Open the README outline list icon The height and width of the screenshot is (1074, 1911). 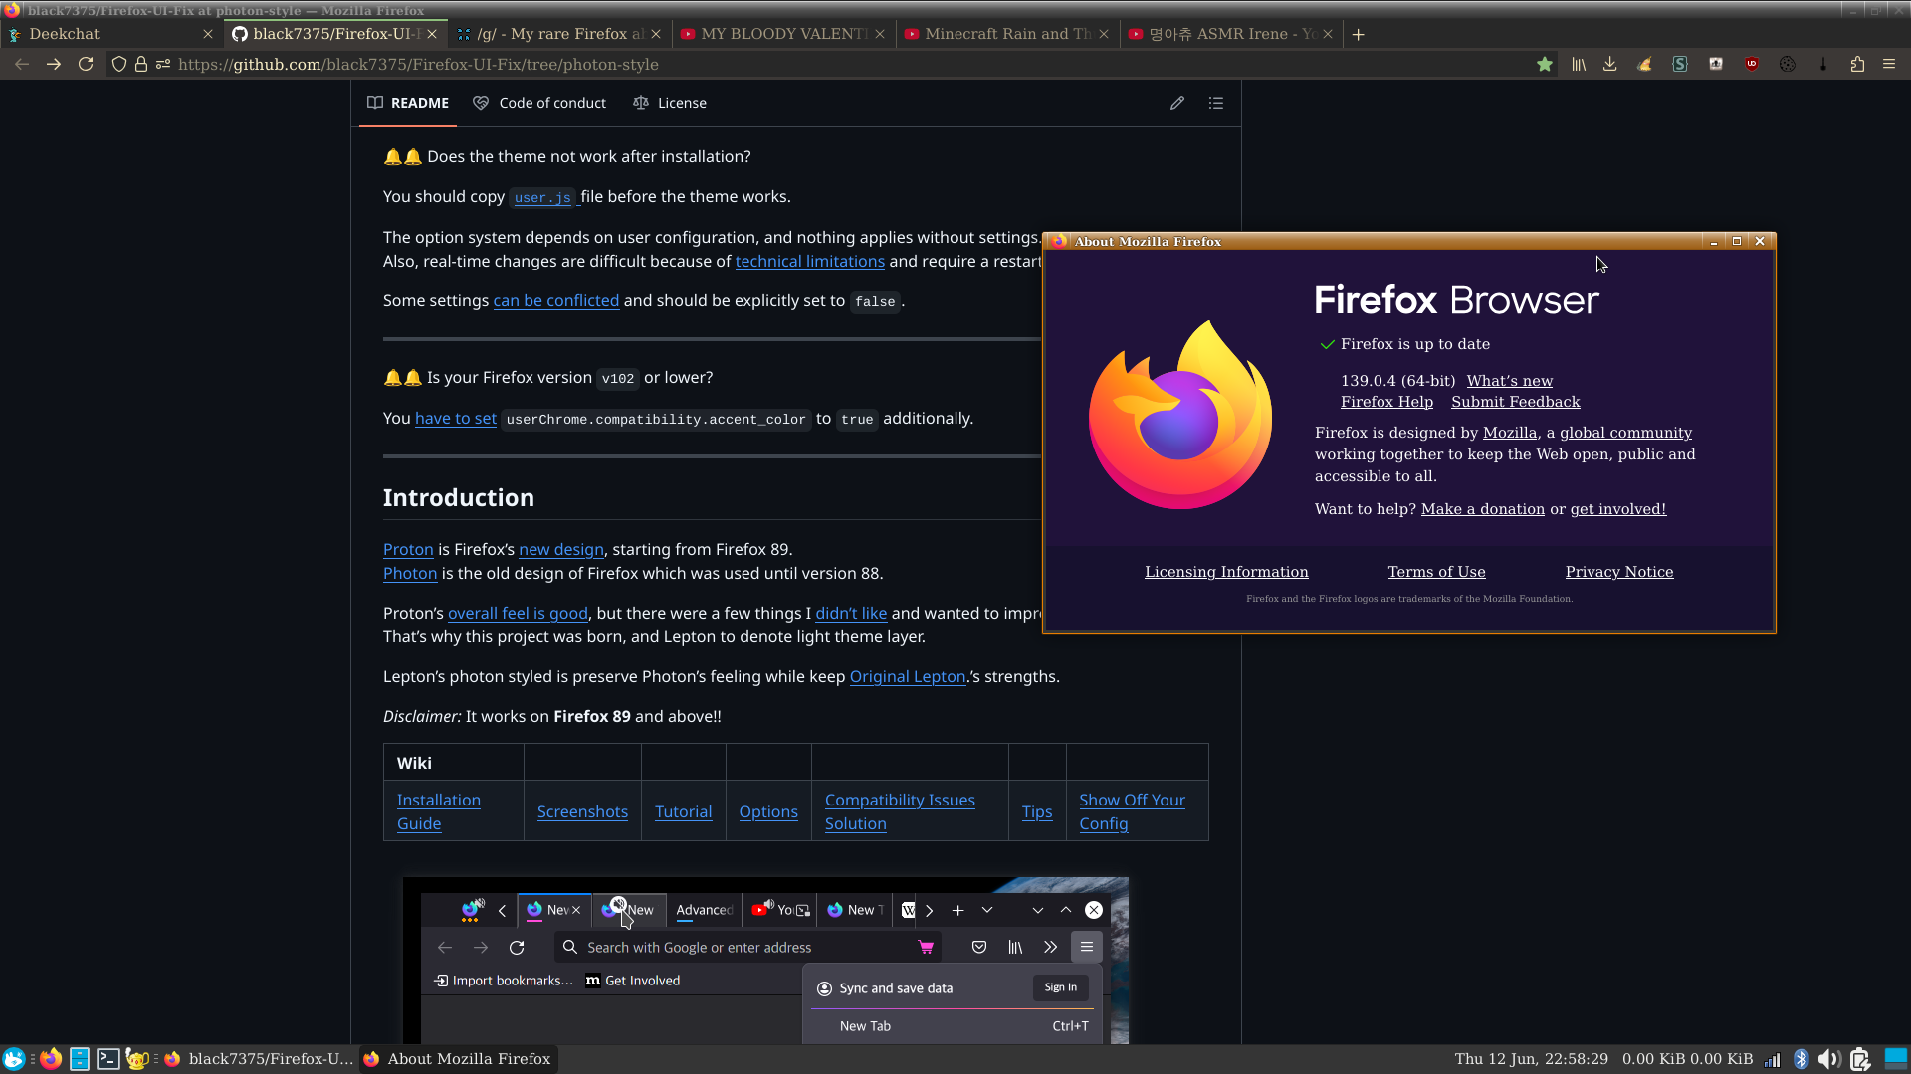click(x=1216, y=103)
